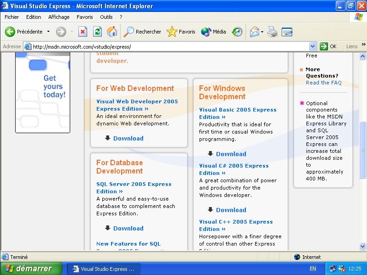The height and width of the screenshot is (275, 367).
Task: Open the Mail envelope dropdown arrow
Action: pyautogui.click(x=262, y=32)
